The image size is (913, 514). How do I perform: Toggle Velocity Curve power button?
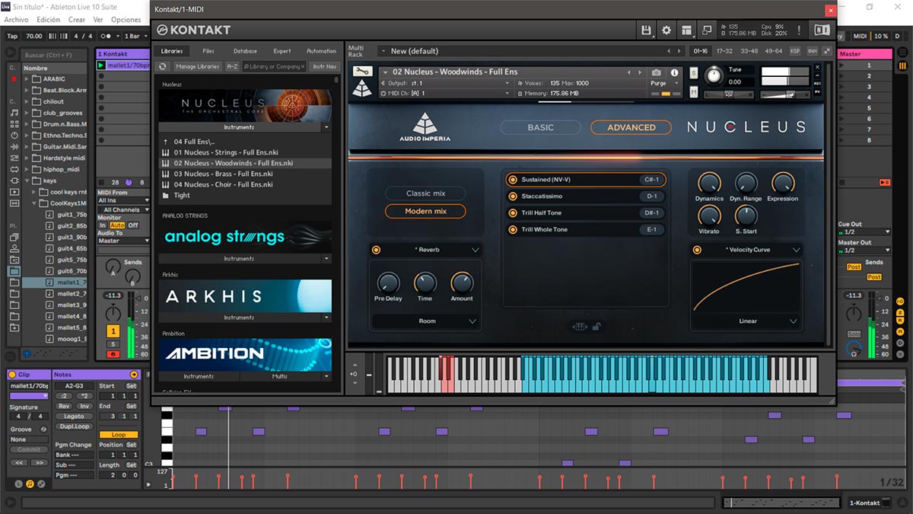point(697,250)
